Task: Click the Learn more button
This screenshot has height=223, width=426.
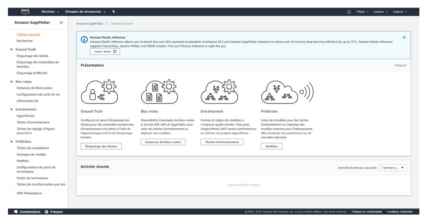Action: [x=105, y=51]
